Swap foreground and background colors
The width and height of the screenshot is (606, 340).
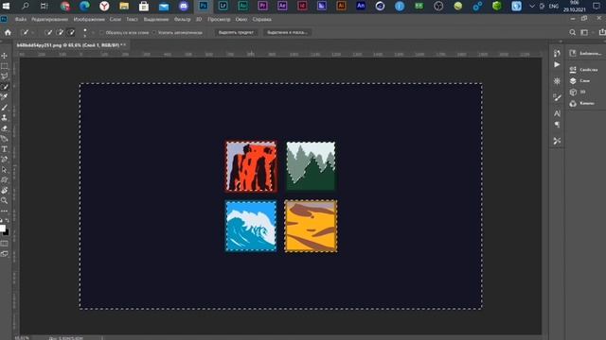(7, 220)
